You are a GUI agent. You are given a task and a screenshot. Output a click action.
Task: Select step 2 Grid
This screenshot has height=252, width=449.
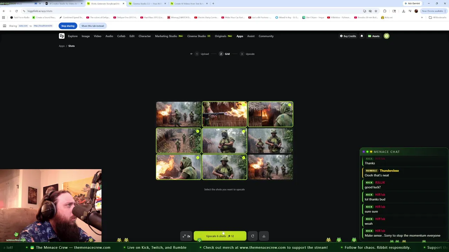point(225,54)
